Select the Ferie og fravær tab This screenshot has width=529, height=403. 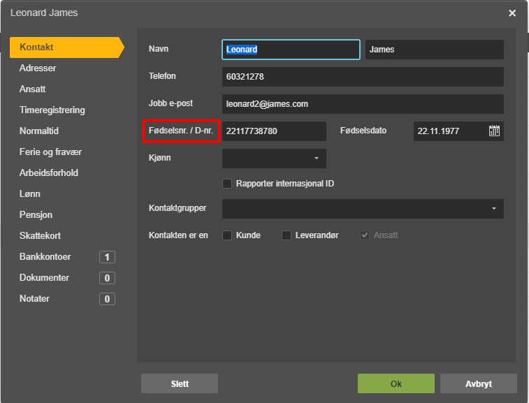click(50, 152)
